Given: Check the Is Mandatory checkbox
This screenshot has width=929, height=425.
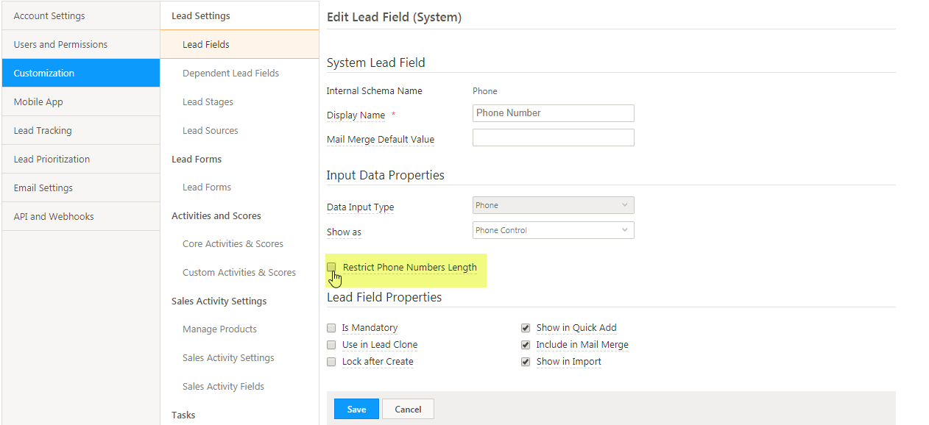Looking at the screenshot, I should coord(331,328).
